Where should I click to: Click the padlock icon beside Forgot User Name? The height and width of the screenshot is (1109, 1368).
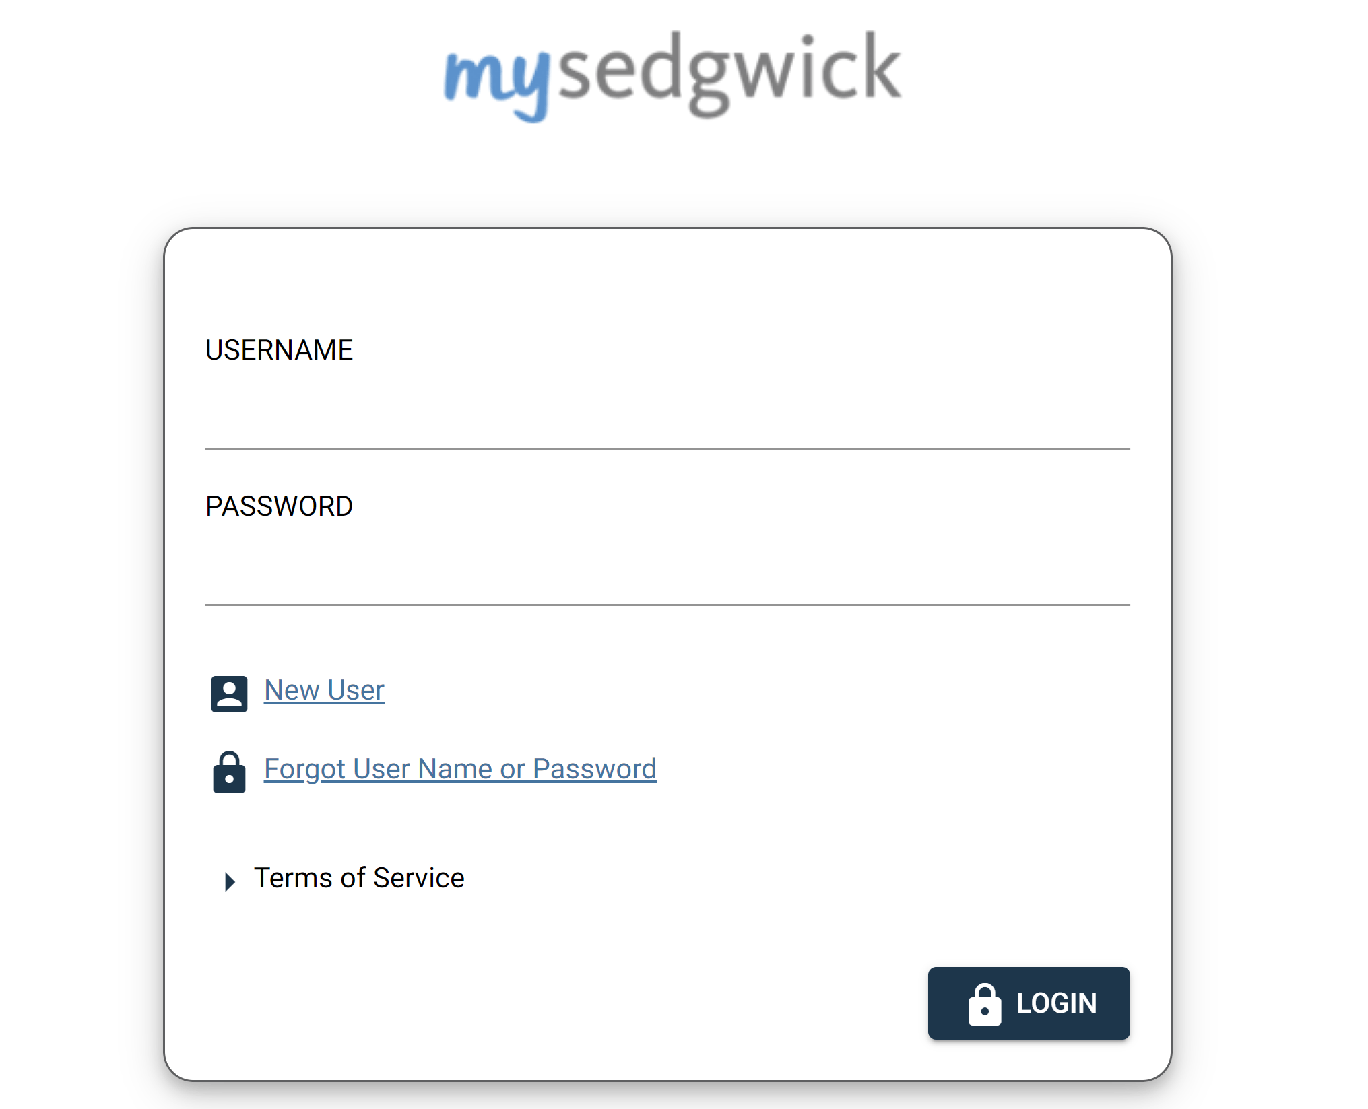pyautogui.click(x=229, y=772)
